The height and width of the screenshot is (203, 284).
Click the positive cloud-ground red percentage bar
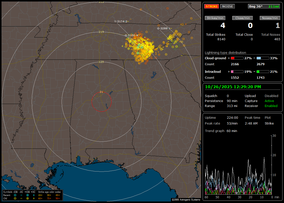[237, 58]
